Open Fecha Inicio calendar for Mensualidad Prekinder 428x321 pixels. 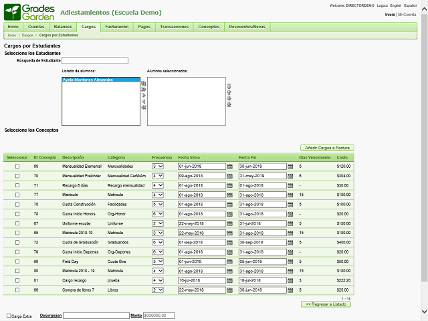(x=230, y=176)
